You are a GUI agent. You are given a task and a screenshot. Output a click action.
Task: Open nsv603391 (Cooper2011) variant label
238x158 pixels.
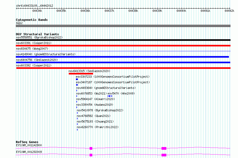point(34,43)
